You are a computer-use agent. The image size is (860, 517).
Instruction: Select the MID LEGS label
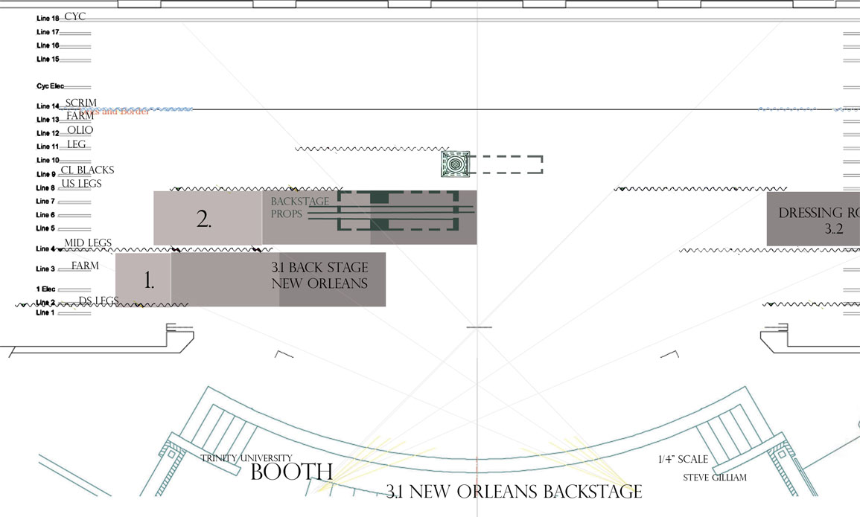coord(88,243)
